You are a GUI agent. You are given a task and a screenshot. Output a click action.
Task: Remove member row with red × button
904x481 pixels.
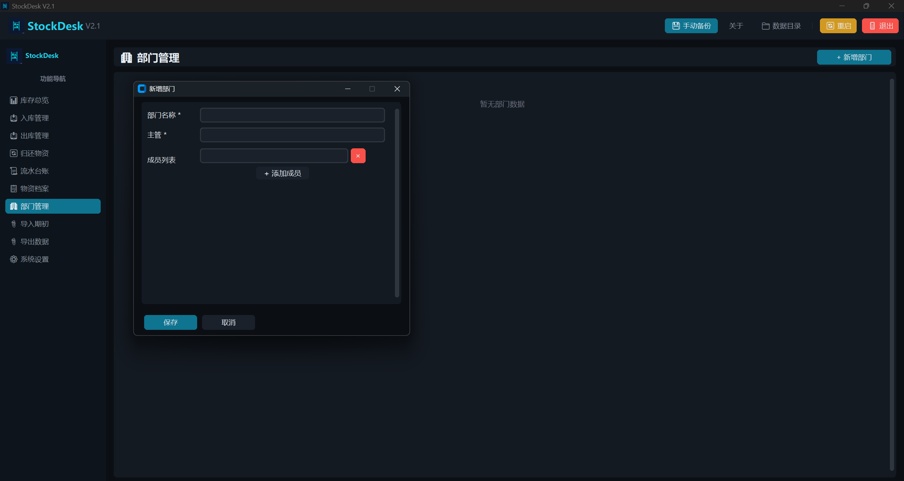[x=358, y=156]
